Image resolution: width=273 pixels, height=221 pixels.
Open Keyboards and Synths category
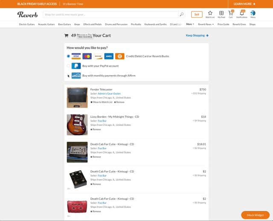[x=155, y=24]
